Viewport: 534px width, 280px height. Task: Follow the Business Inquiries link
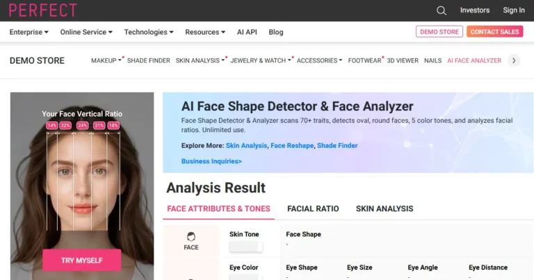pyautogui.click(x=211, y=161)
